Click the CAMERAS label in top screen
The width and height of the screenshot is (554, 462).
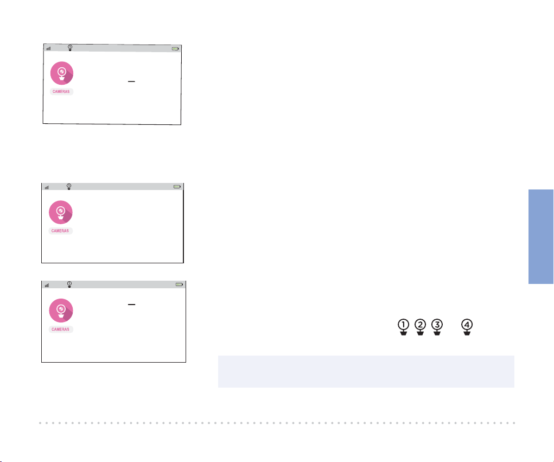point(61,92)
